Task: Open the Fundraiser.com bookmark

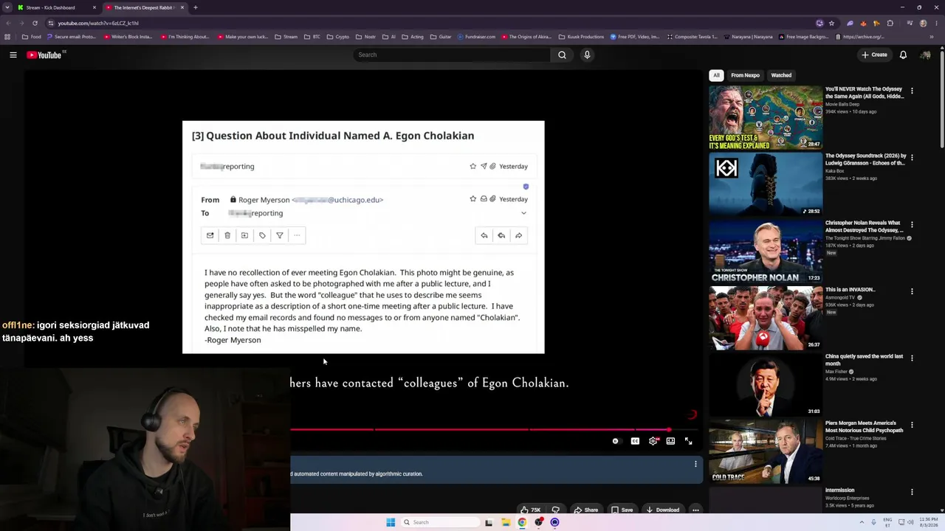Action: (476, 37)
